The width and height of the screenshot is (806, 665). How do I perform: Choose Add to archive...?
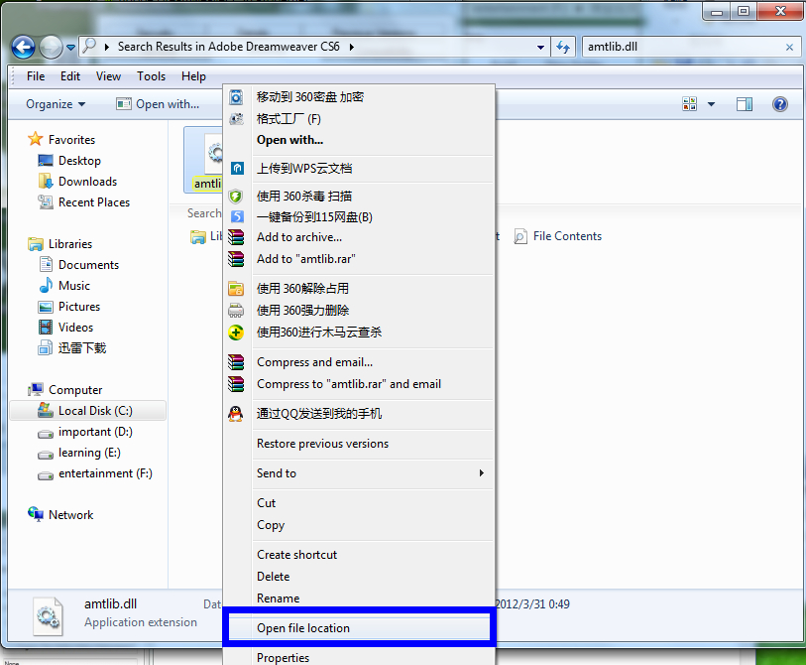tap(360, 237)
